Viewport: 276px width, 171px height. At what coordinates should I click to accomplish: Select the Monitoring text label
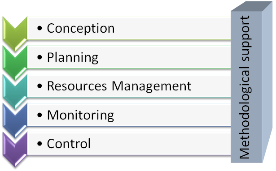(x=80, y=115)
